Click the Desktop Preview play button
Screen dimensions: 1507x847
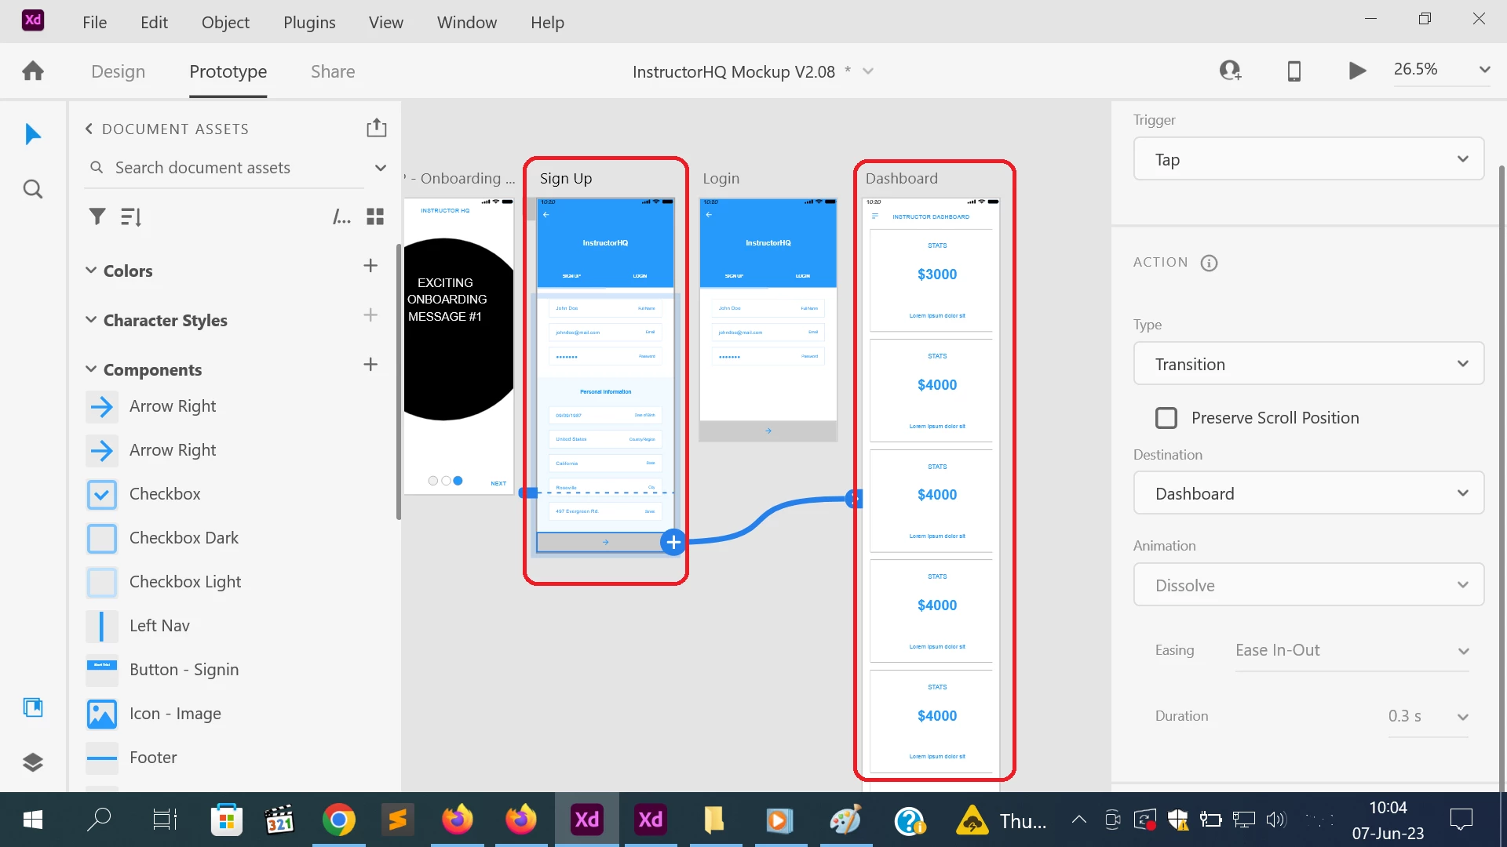tap(1357, 71)
